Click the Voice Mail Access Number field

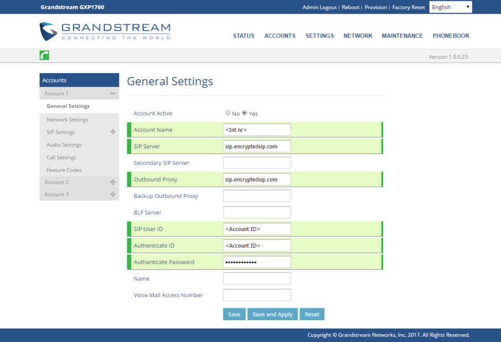pyautogui.click(x=257, y=295)
